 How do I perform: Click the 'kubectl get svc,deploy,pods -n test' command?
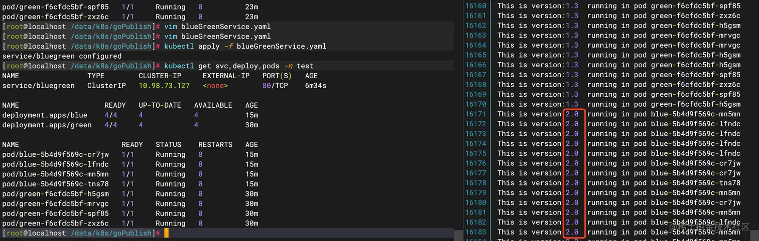238,66
